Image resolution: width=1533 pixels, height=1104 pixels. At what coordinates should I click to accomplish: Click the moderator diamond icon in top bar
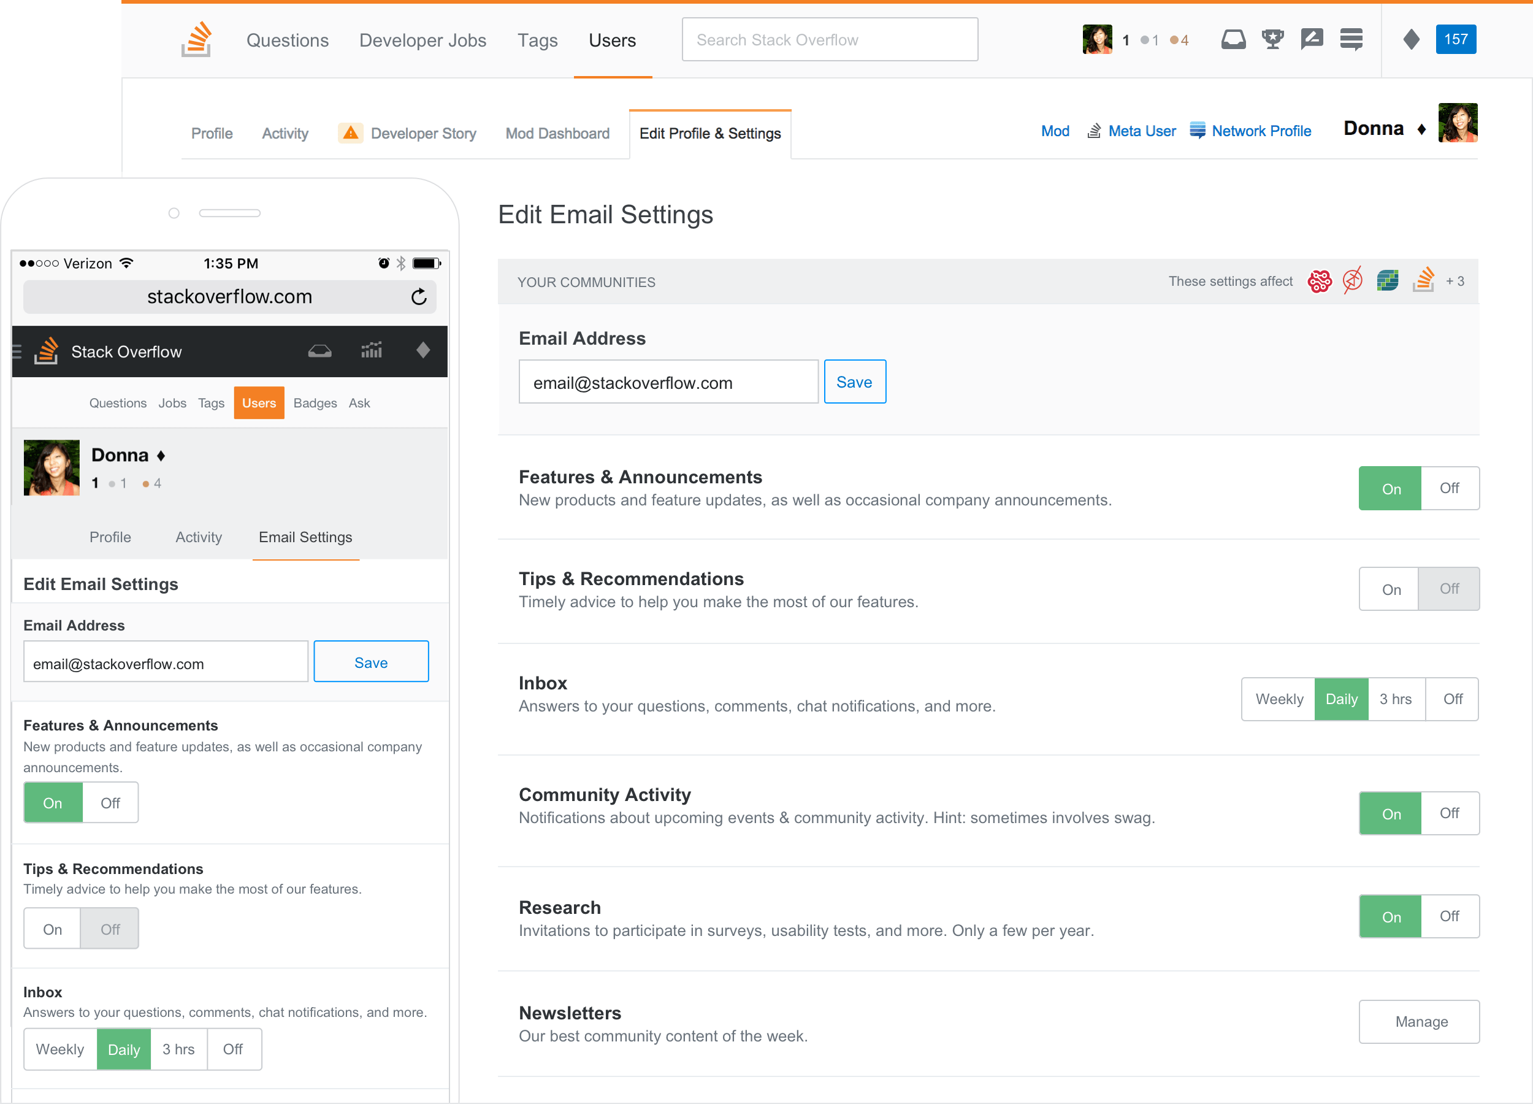[x=1410, y=39]
